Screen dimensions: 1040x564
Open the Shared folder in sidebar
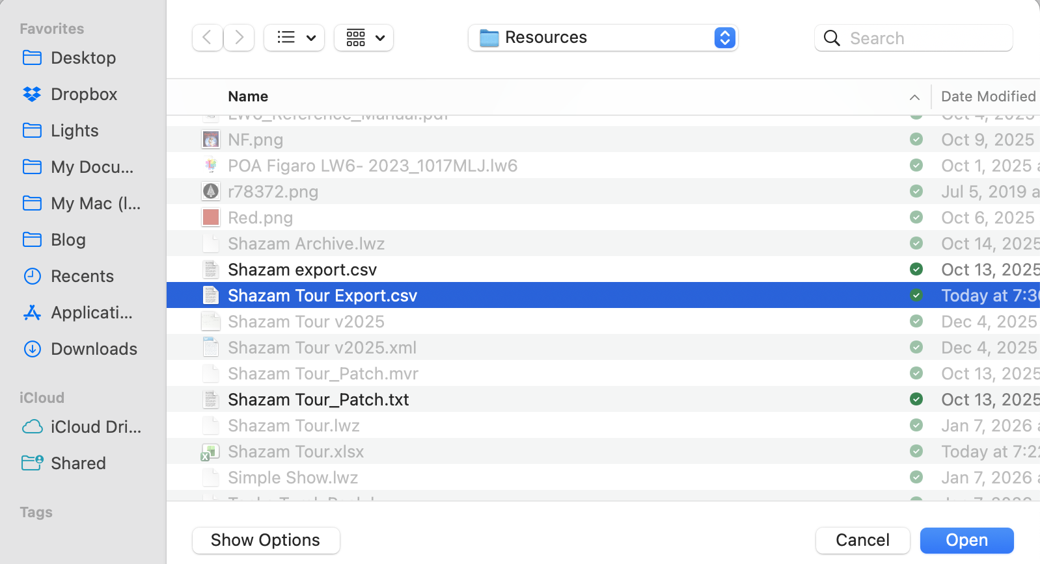click(78, 463)
